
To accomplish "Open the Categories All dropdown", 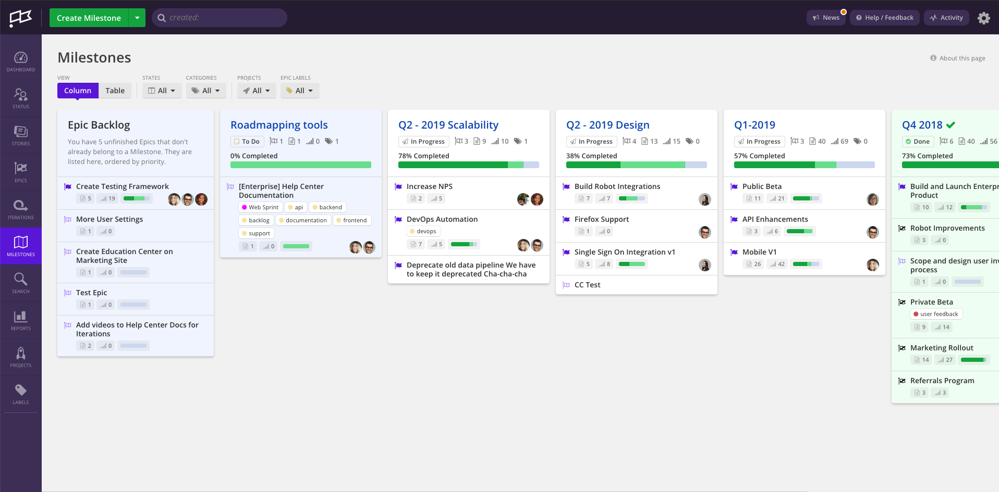I will pyautogui.click(x=206, y=91).
